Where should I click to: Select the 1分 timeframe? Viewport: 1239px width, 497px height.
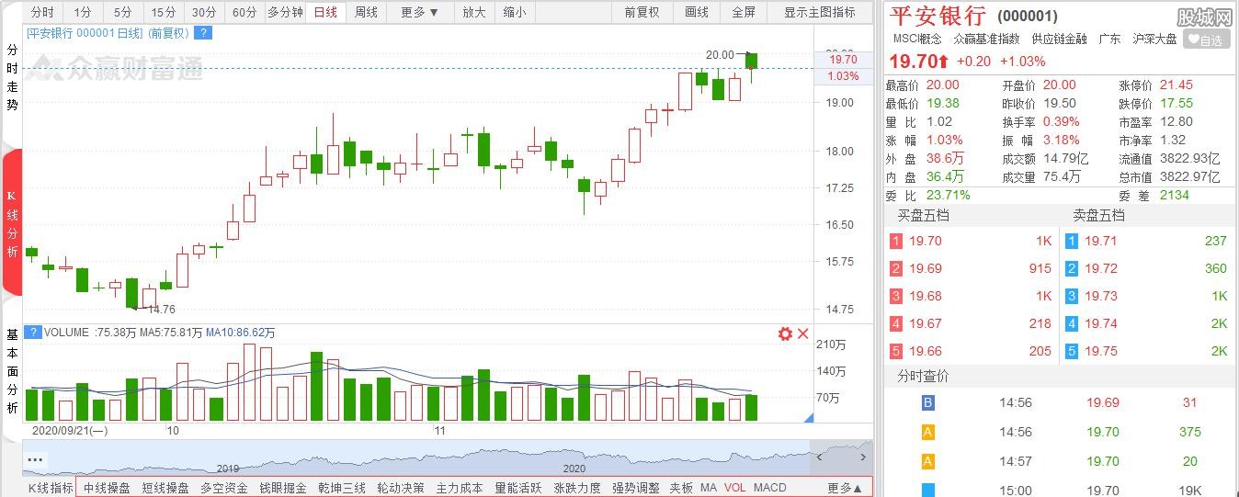click(x=83, y=13)
